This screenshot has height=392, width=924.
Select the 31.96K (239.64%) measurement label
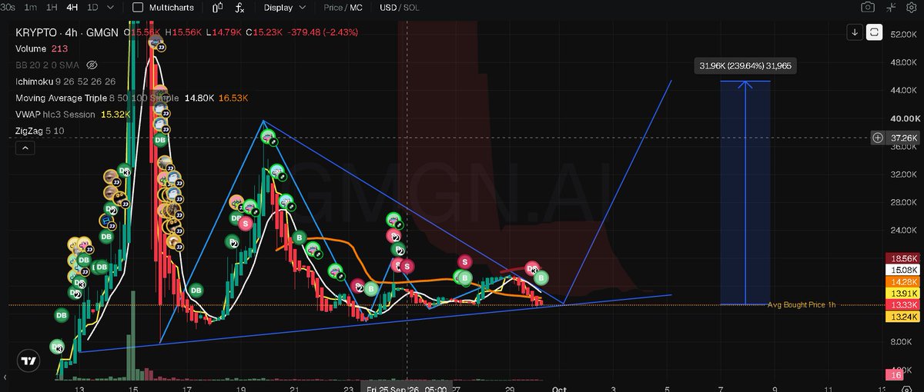click(x=745, y=66)
